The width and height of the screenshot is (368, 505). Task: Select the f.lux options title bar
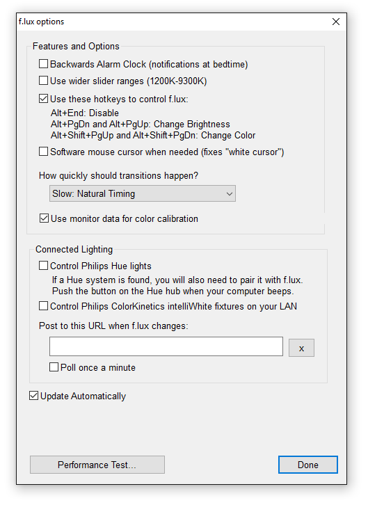[x=174, y=22]
